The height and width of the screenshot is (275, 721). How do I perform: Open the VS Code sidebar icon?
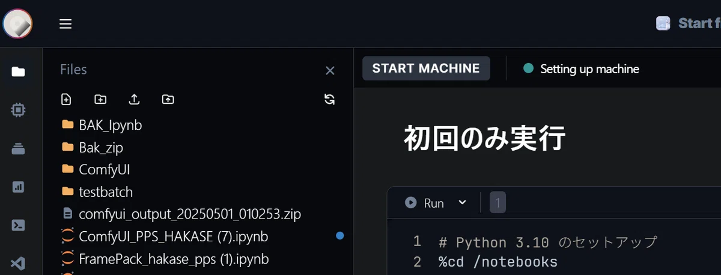coord(19,263)
